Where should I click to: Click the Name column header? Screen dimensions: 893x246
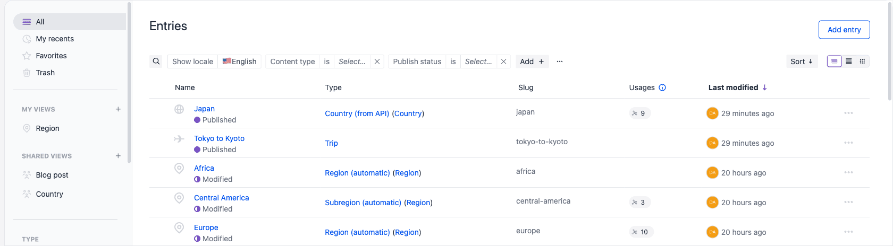click(x=185, y=87)
